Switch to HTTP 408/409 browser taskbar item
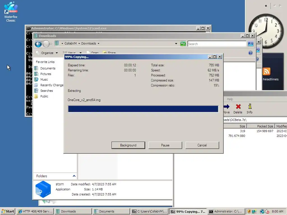Image resolution: width=287 pixels, height=215 pixels. [35, 211]
